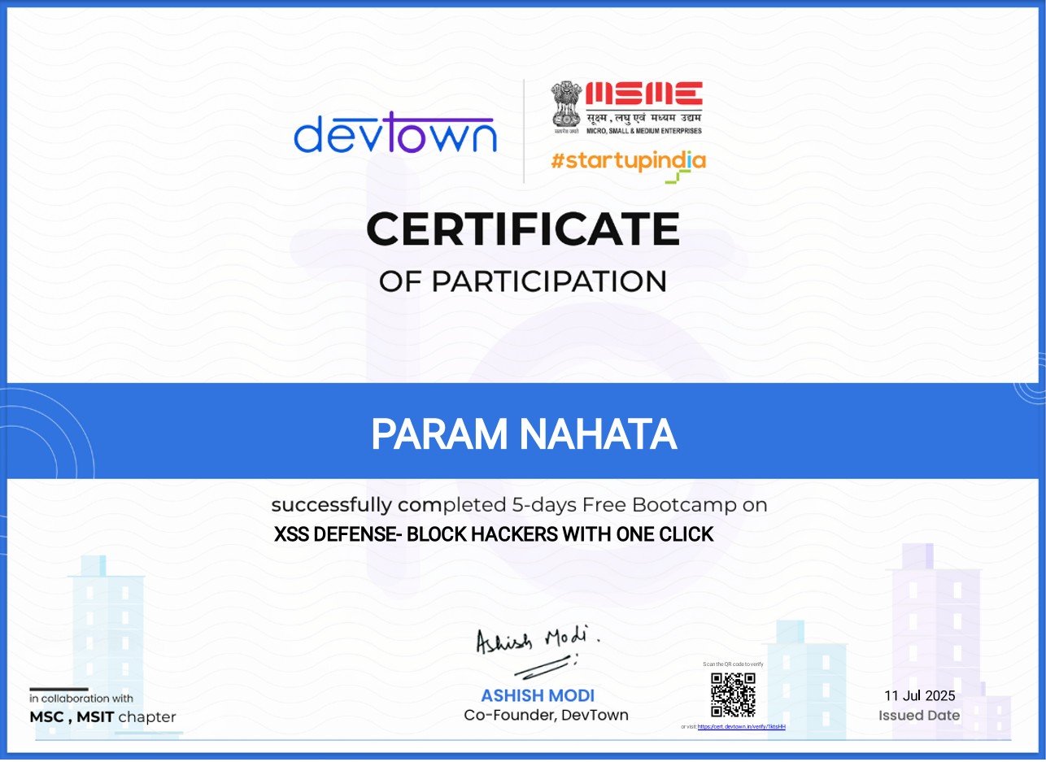
Task: Click the Co-Founder, DevTown title text
Action: tap(546, 716)
